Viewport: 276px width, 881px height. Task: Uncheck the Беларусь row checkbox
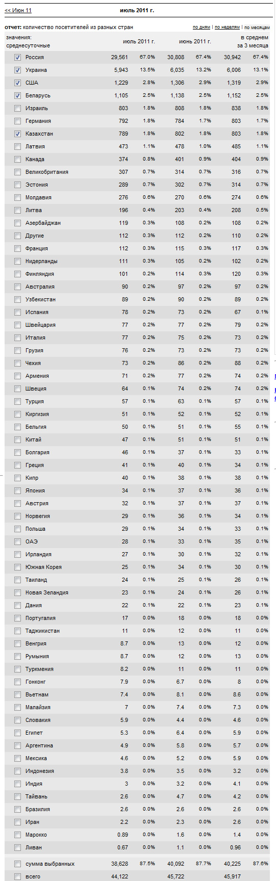tap(18, 96)
